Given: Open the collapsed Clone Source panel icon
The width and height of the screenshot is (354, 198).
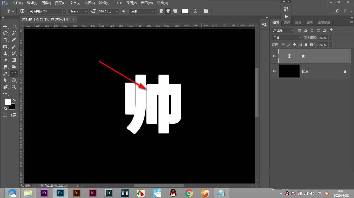Looking at the screenshot, I should pos(265,25).
